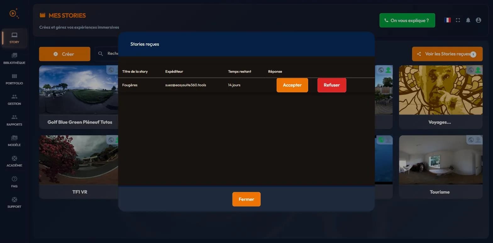Click the phone icon in explique button
The image size is (493, 243).
pyautogui.click(x=386, y=20)
